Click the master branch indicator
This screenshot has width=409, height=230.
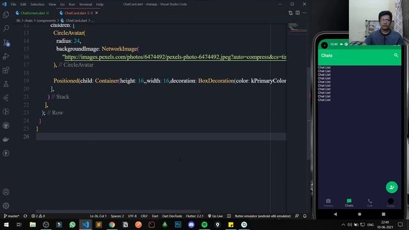tap(12, 216)
